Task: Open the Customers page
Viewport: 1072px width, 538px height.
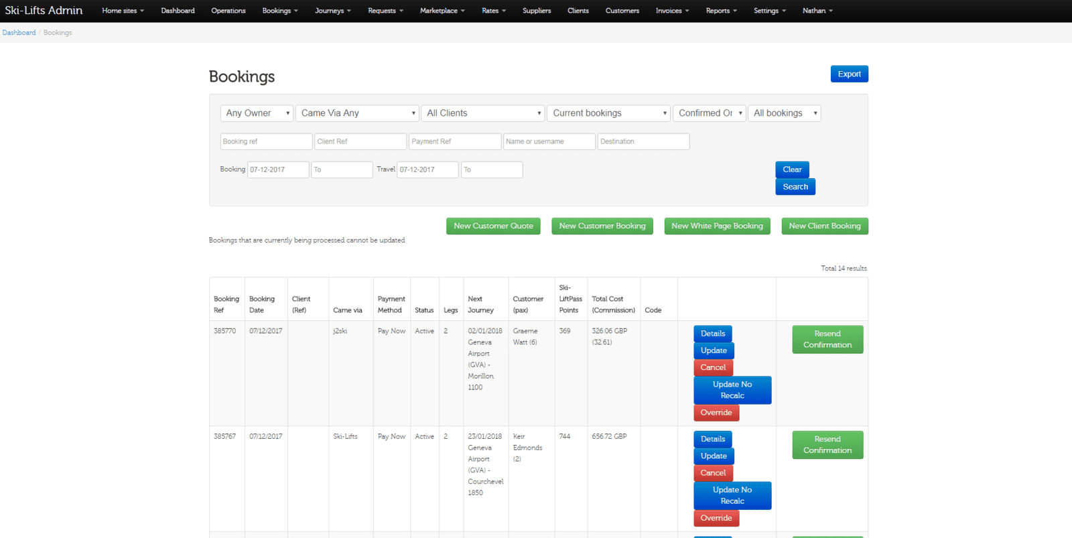Action: coord(622,11)
